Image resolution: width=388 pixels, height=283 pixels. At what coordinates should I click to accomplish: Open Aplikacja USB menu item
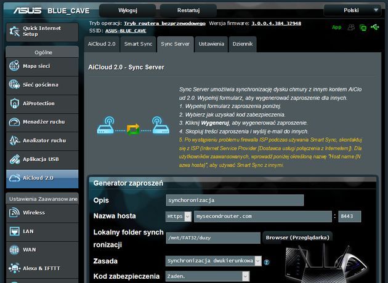(x=42, y=159)
